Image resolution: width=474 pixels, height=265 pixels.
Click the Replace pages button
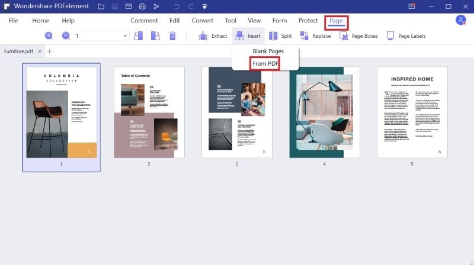point(315,36)
